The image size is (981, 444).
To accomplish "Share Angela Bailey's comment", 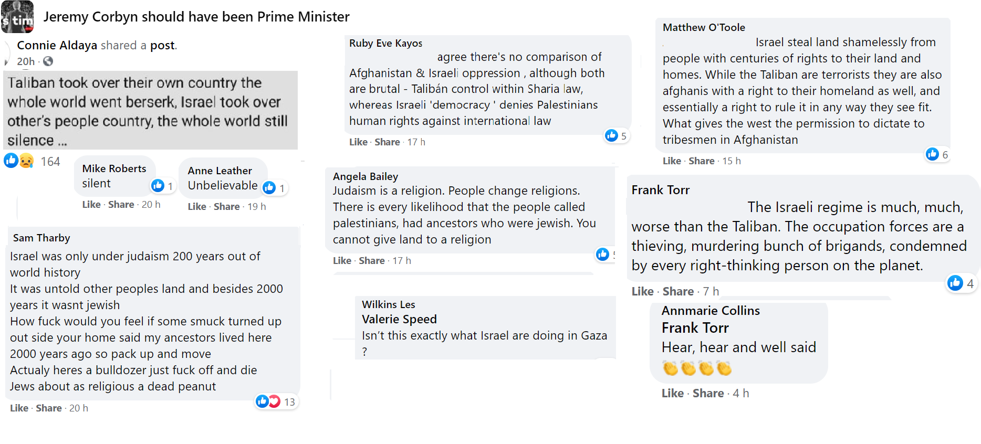I will [372, 260].
